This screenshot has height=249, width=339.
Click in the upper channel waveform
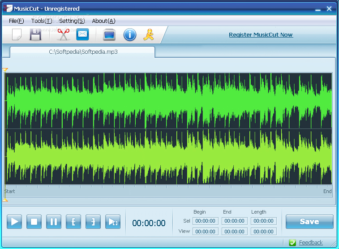[x=168, y=101]
